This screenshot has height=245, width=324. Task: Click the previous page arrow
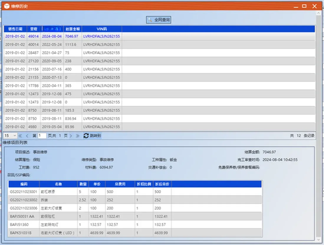[x=27, y=136]
